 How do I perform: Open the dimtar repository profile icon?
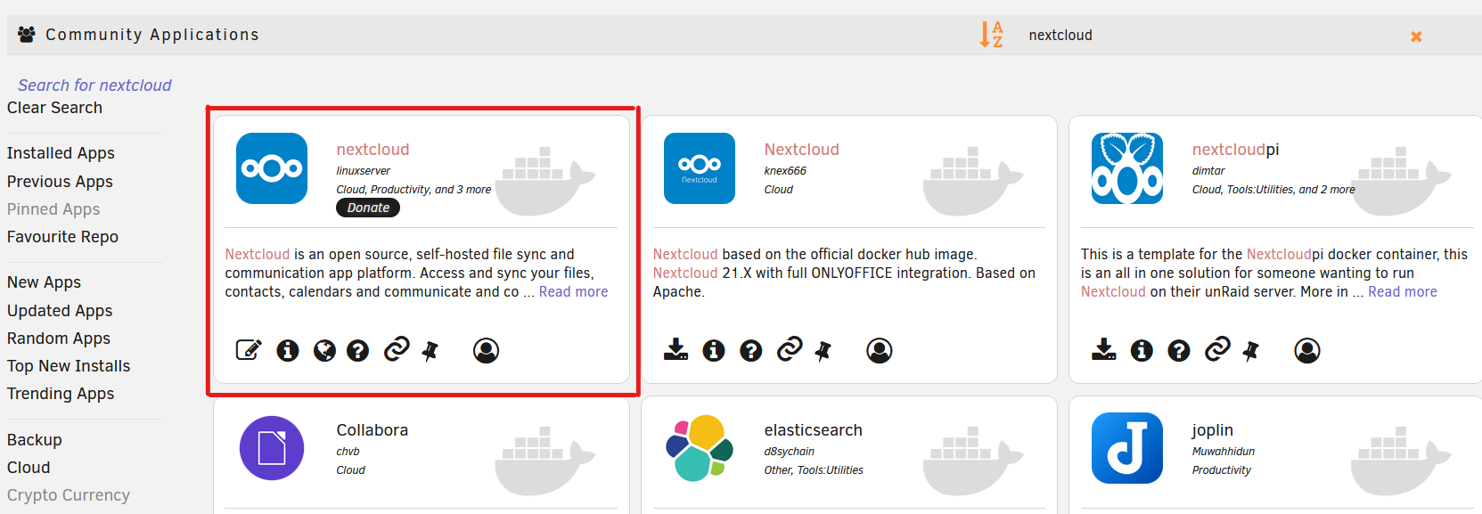(1307, 351)
